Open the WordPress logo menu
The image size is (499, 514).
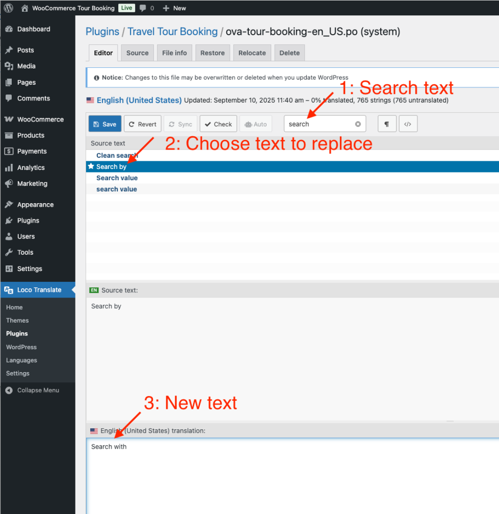(8, 8)
